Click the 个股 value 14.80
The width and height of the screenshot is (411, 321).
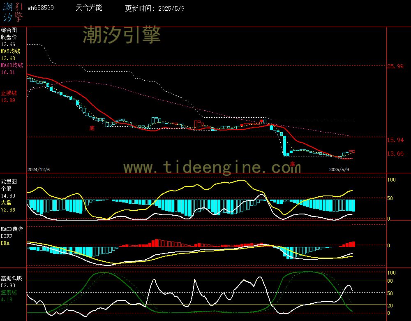pos(8,196)
